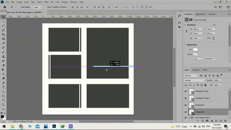The image size is (231, 130).
Task: Click the Home icon in options bar
Action: (x=5, y=7)
